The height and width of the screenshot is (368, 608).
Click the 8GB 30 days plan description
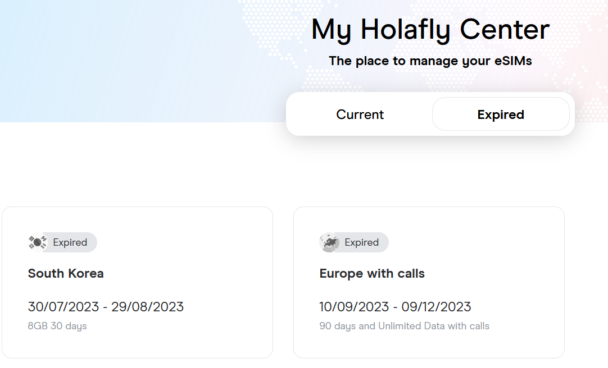point(57,326)
